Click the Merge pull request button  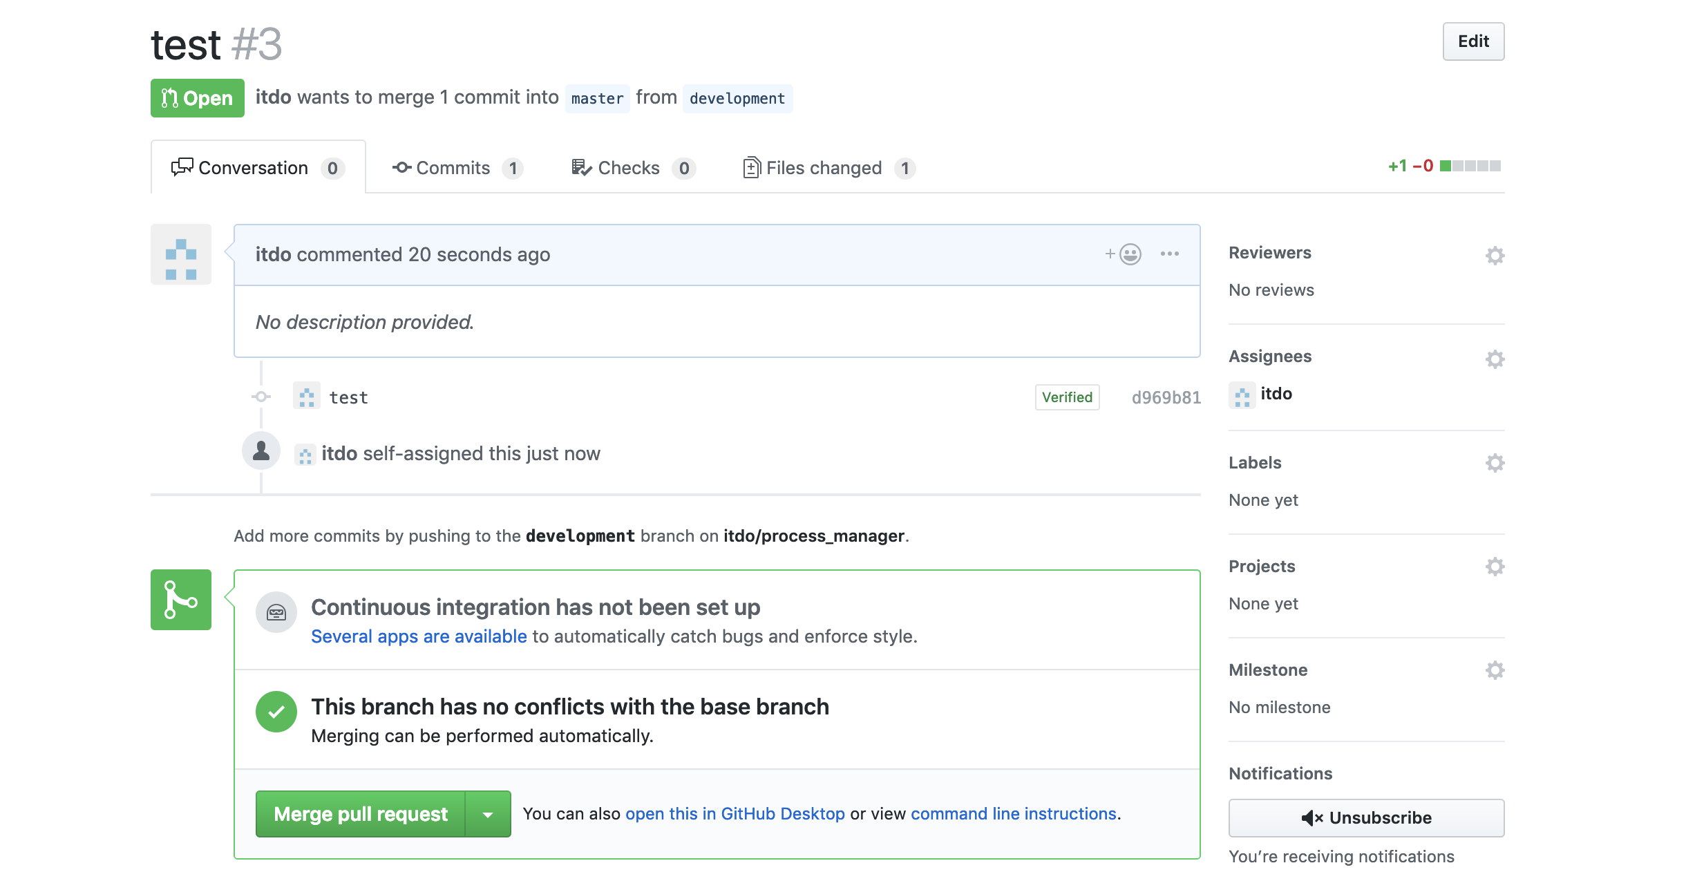pos(361,814)
